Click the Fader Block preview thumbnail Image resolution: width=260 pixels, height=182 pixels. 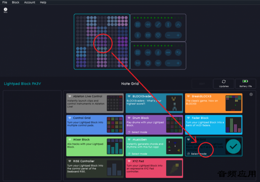click(233, 125)
